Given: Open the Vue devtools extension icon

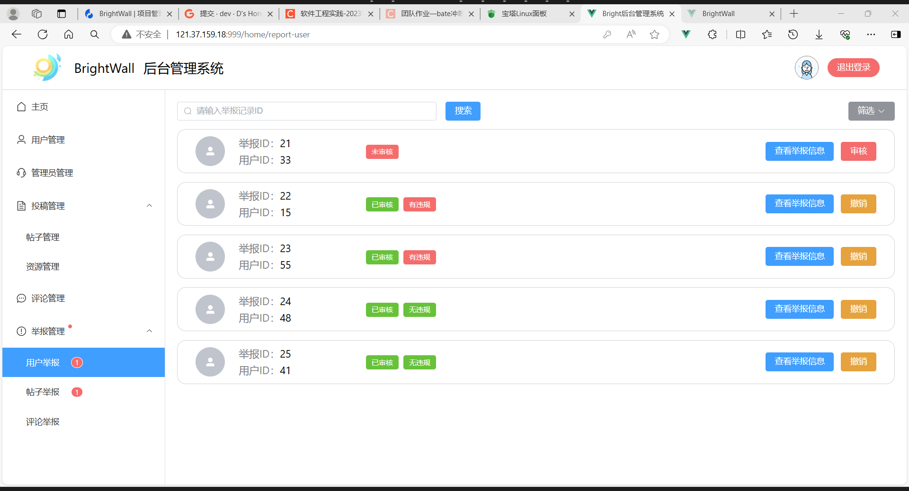Looking at the screenshot, I should point(686,34).
